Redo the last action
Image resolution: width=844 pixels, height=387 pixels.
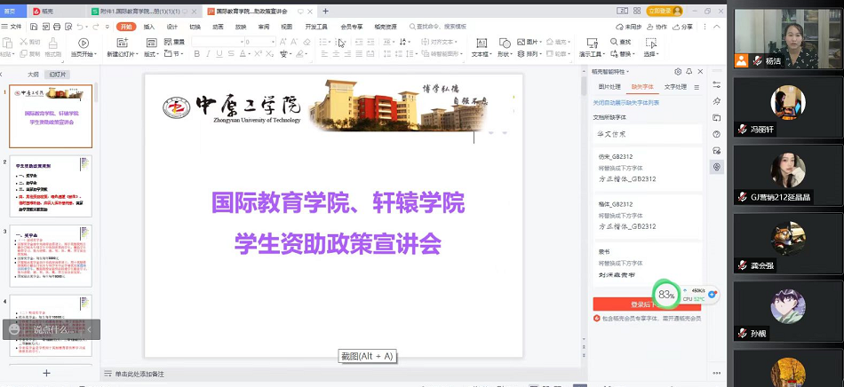pos(95,27)
